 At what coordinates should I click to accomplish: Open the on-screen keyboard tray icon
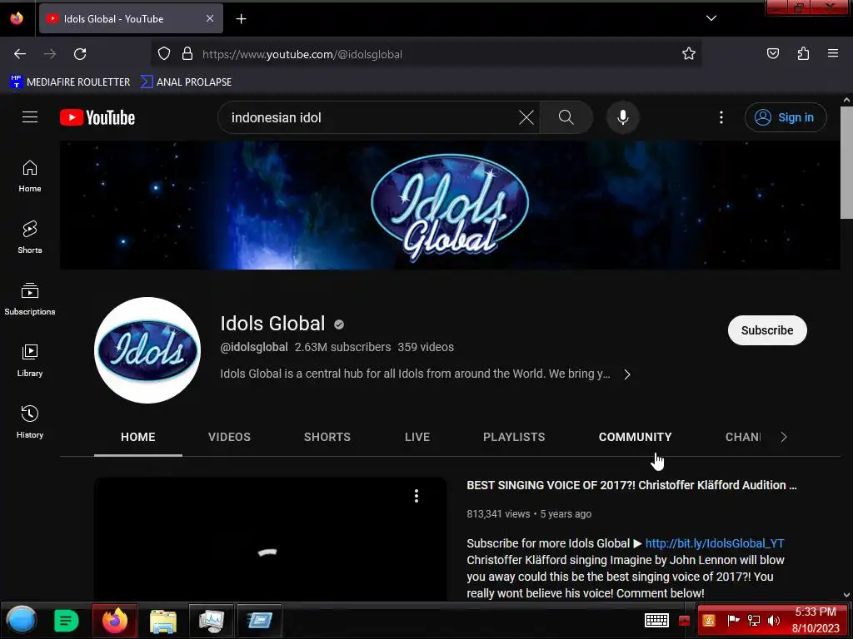[656, 621]
